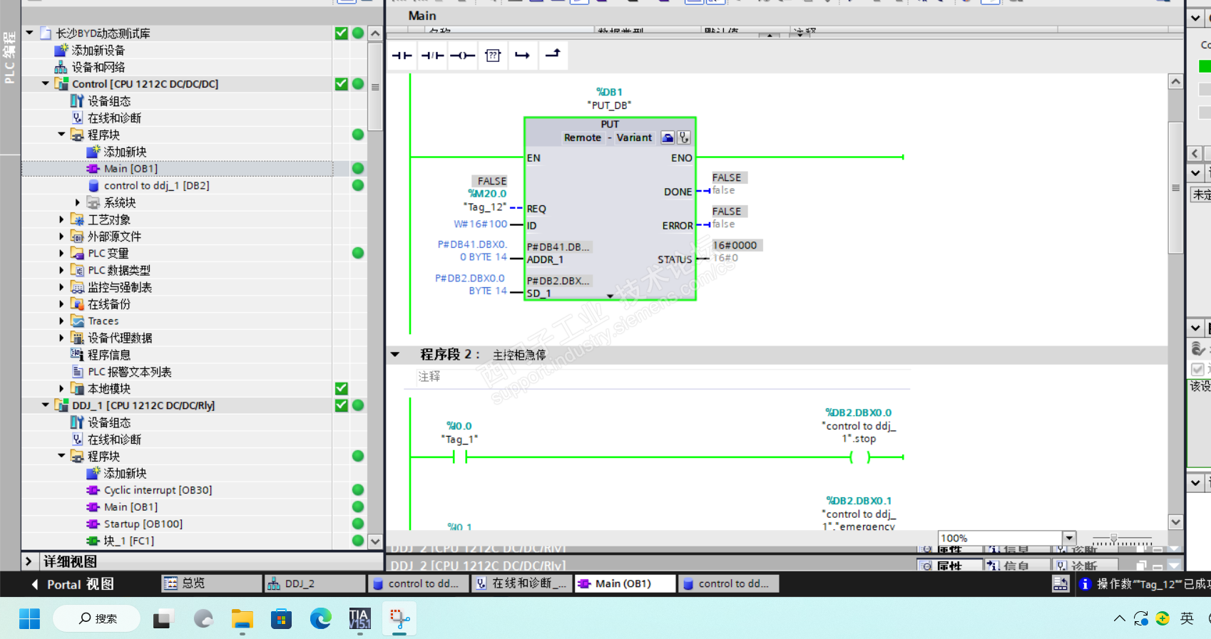This screenshot has height=639, width=1211.
Task: Open the control to dd... tab after Main (OB1)
Action: 728,583
